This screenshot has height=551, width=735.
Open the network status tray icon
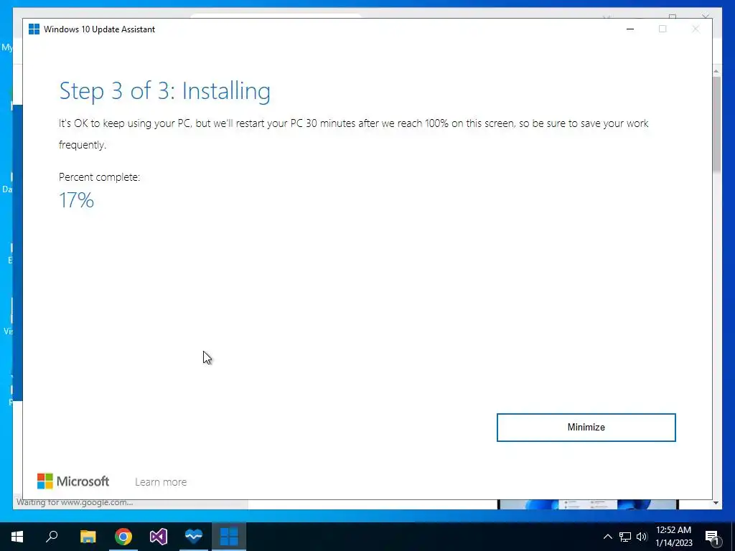point(625,537)
